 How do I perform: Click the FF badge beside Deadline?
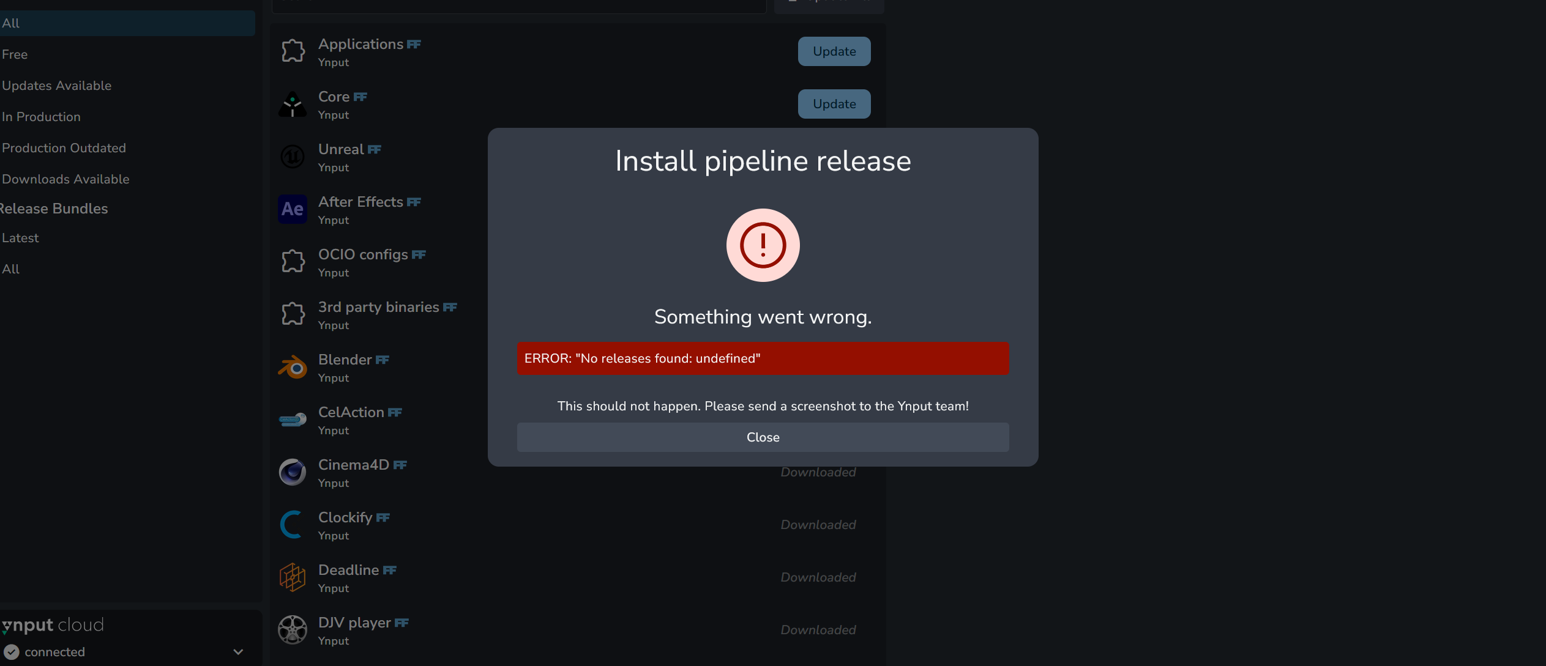click(389, 571)
